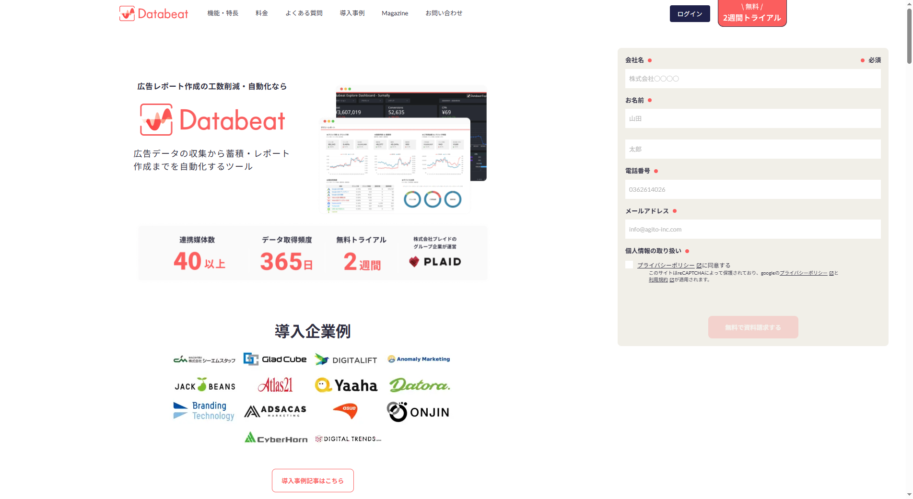Open the 利用規約 terms link

[x=658, y=279]
